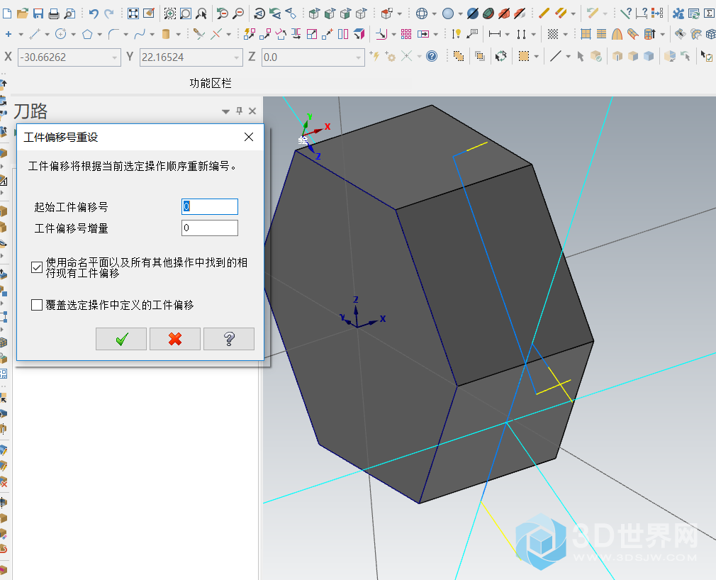Select the create polygon tool
Image resolution: width=716 pixels, height=580 pixels.
pos(87,34)
